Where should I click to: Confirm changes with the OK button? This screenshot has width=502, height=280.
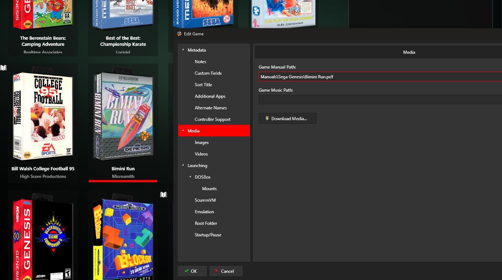pos(192,271)
